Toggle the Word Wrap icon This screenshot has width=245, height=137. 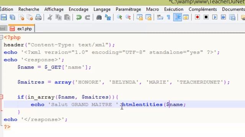pos(160,17)
